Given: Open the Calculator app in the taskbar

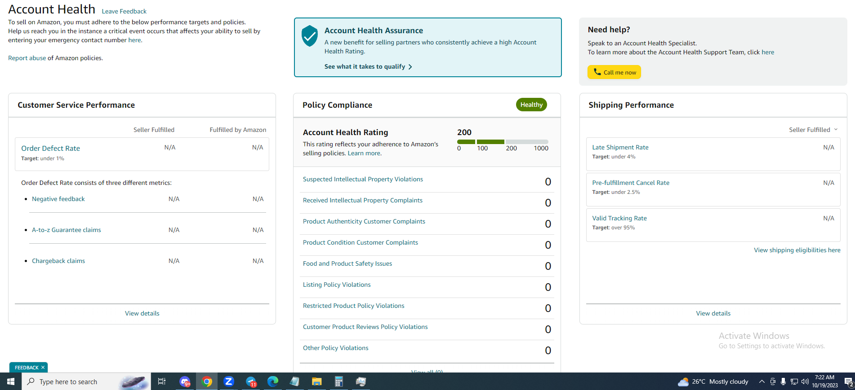Looking at the screenshot, I should [x=338, y=381].
